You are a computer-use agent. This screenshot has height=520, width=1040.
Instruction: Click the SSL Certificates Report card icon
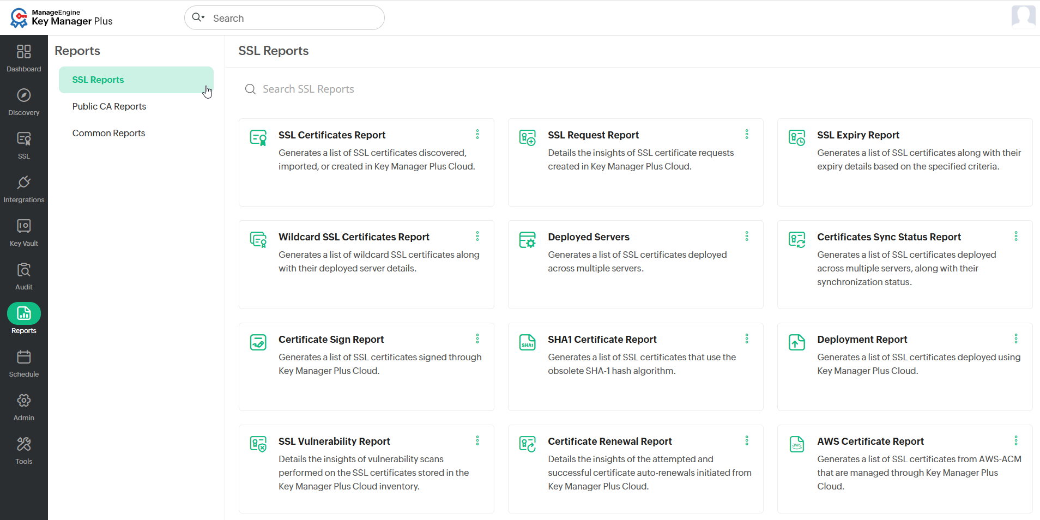[x=258, y=137]
